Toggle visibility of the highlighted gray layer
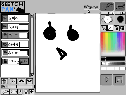Image resolution: width=126 pixels, height=95 pixels. pyautogui.click(x=5, y=35)
